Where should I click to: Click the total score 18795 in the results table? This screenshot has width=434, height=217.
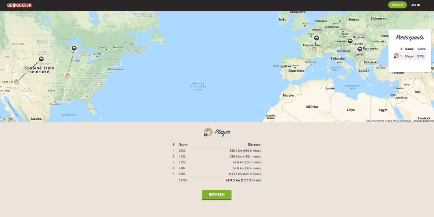(183, 180)
